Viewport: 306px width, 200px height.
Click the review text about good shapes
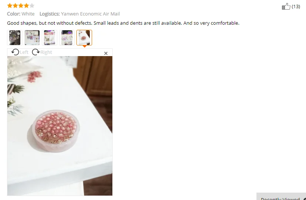tap(123, 23)
